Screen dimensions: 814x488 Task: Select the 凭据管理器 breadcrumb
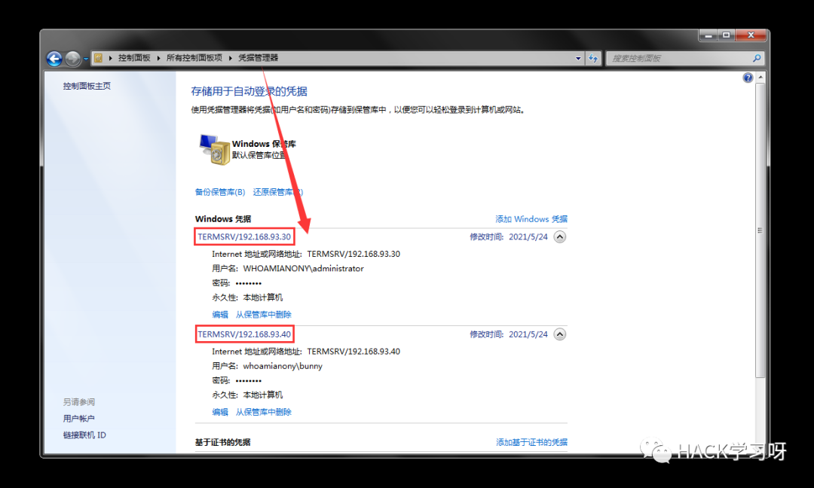(x=258, y=57)
